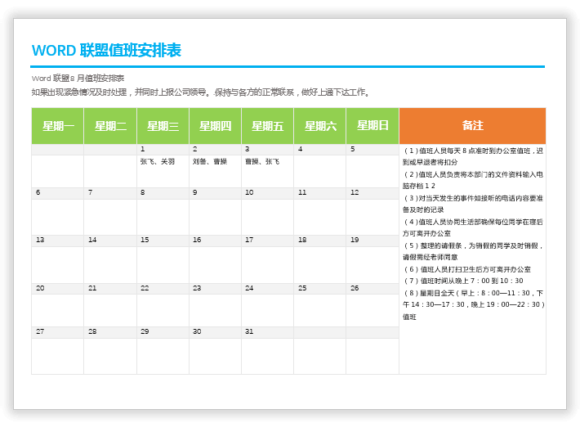This screenshot has width=580, height=432.
Task: Select the 星期二 column header
Action: point(110,126)
